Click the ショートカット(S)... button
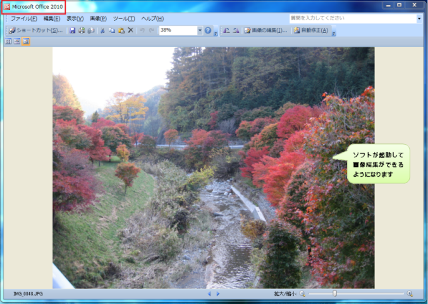 (x=36, y=30)
